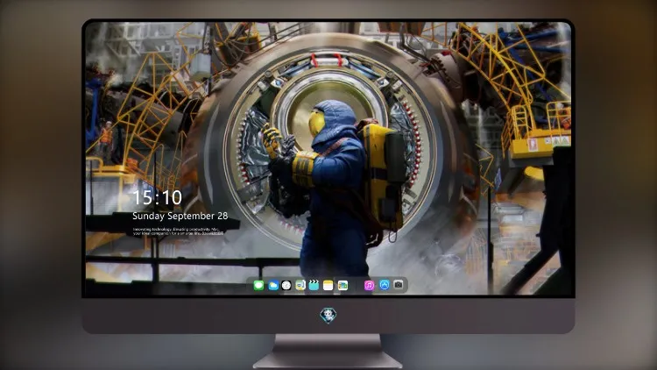The width and height of the screenshot is (657, 370).
Task: Open the Photos gallery app in dock
Action: pos(343,286)
